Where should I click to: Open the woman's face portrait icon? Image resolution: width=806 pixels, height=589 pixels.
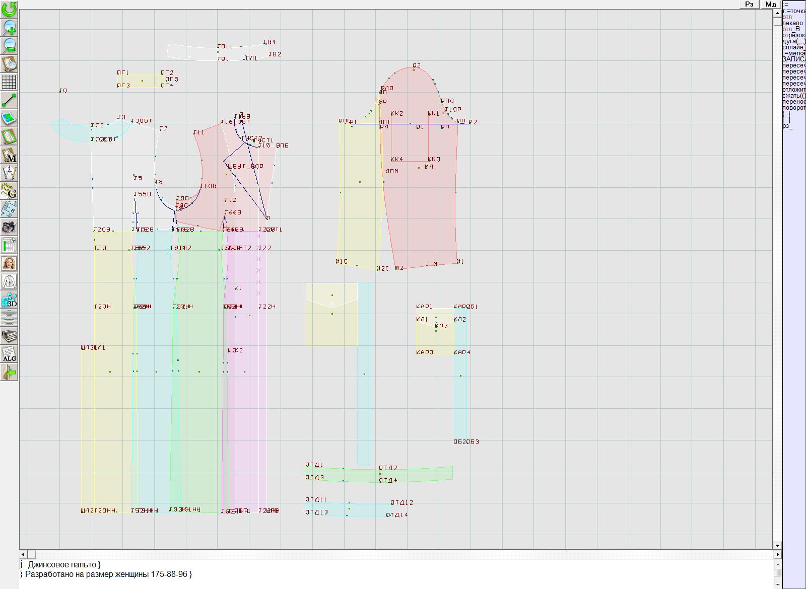9,263
